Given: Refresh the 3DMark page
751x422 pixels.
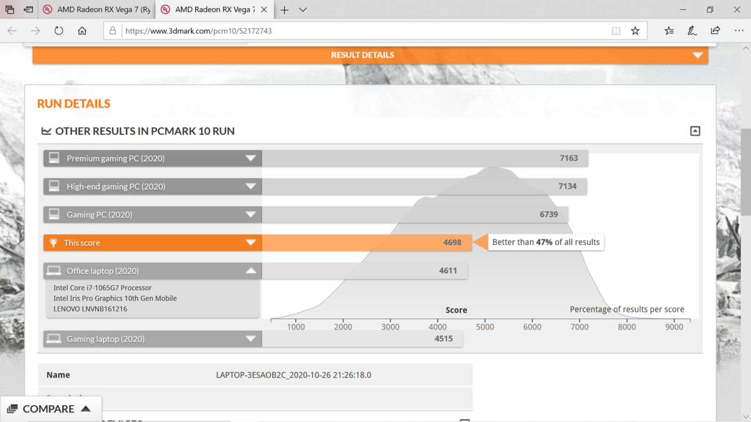Looking at the screenshot, I should coord(59,31).
